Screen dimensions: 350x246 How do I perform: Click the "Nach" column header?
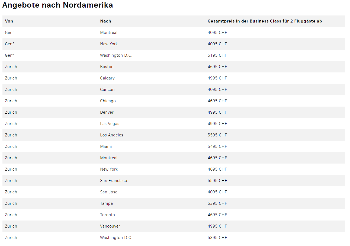point(105,21)
